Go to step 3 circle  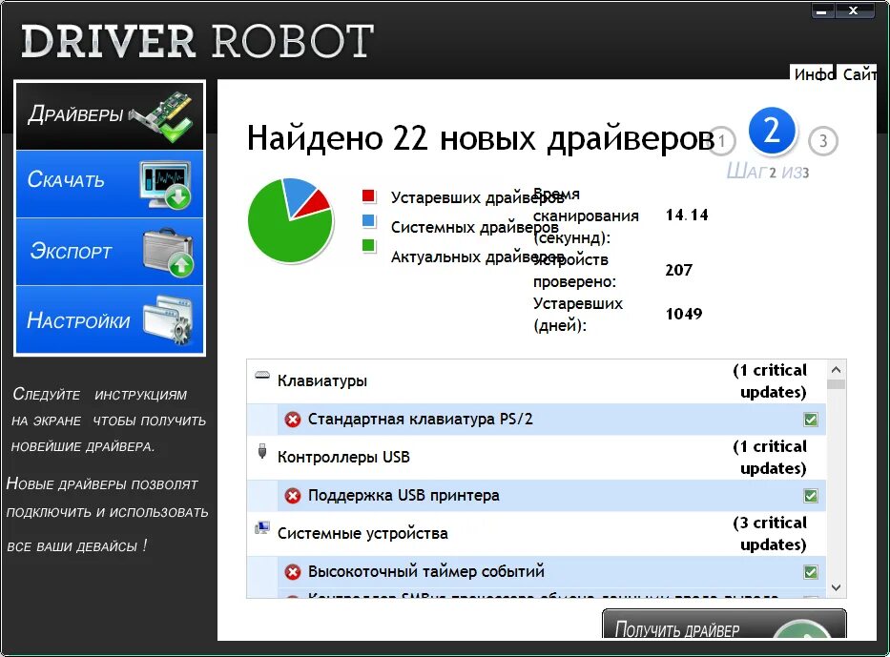point(823,141)
